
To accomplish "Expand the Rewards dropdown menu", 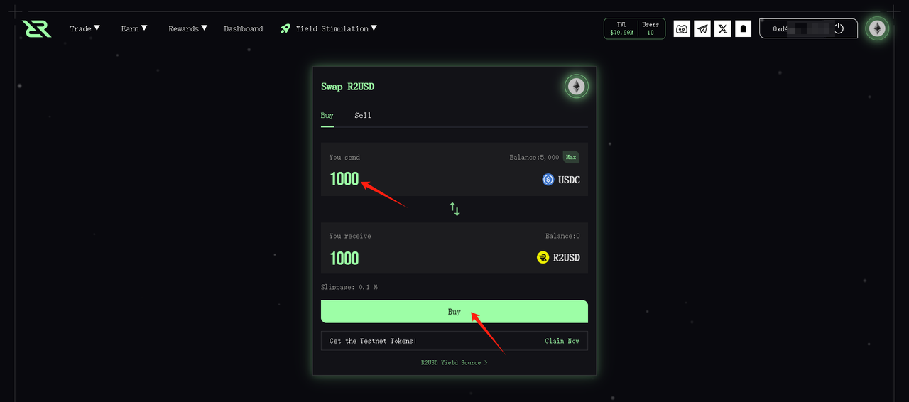I will [187, 28].
